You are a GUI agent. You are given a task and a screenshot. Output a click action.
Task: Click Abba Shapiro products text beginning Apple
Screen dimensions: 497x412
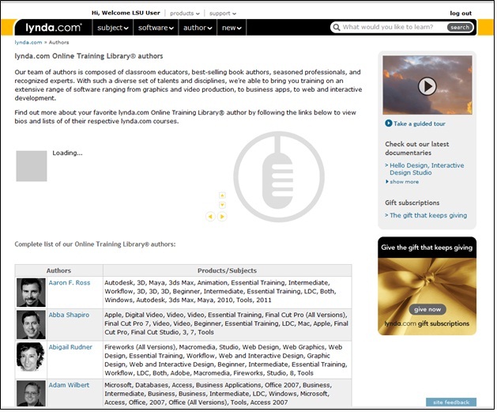(x=226, y=323)
